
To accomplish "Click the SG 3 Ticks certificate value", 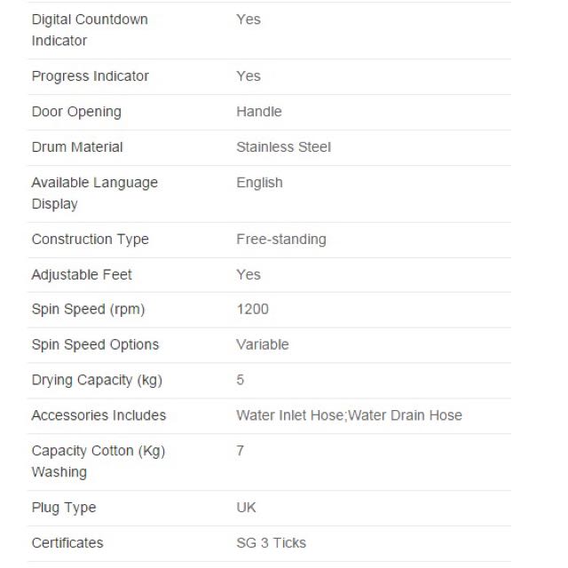I will (x=271, y=543).
